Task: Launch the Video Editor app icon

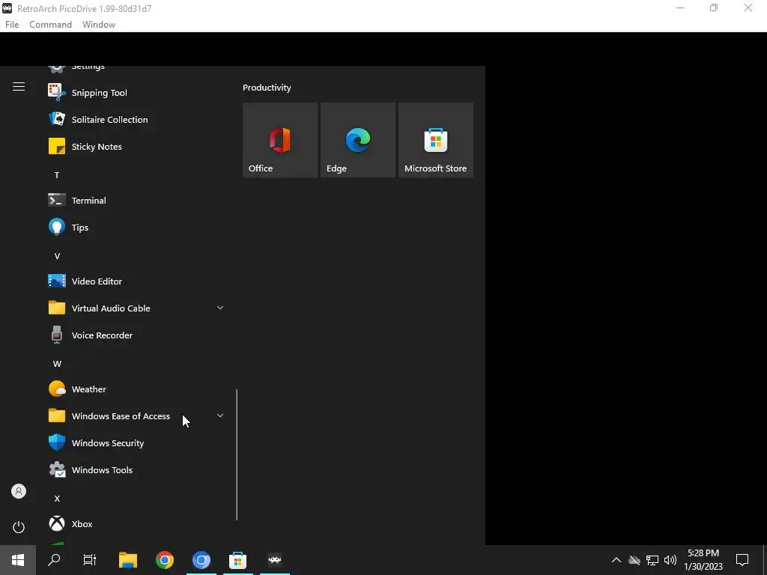Action: (57, 282)
